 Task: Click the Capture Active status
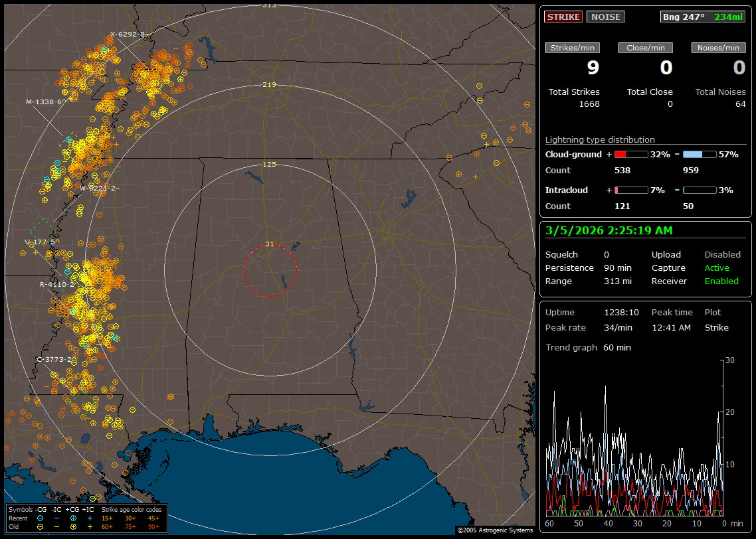[717, 268]
